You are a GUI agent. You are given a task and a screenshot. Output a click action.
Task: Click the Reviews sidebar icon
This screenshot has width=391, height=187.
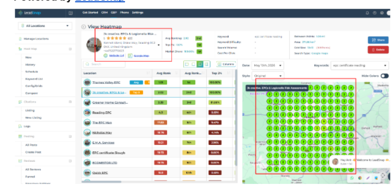click(20, 161)
